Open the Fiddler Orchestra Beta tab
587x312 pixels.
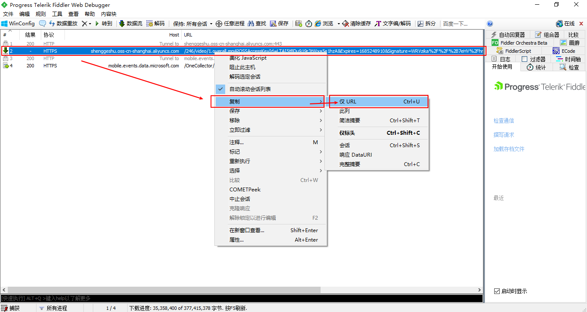tap(519, 43)
